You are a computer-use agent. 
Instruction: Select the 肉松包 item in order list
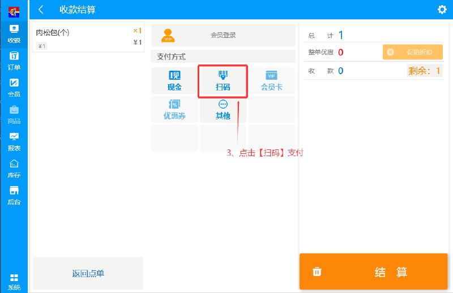[x=88, y=37]
